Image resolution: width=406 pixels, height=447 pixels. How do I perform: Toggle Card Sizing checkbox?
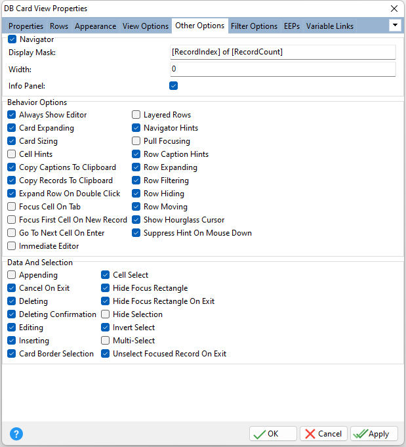pos(11,141)
